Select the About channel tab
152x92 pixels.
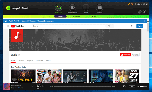[48, 61]
